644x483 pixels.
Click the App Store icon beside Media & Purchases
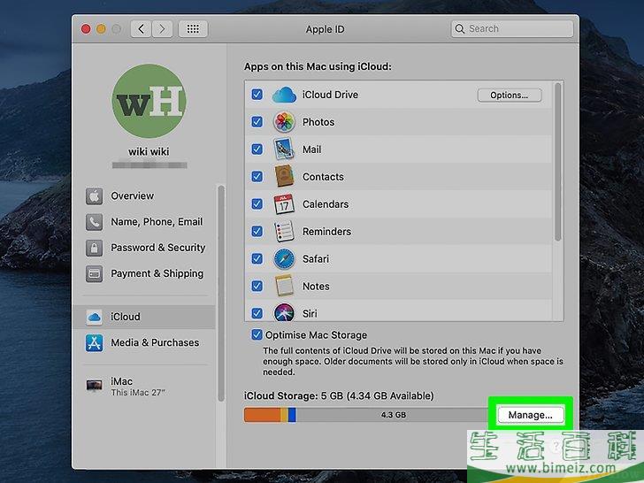click(x=94, y=343)
